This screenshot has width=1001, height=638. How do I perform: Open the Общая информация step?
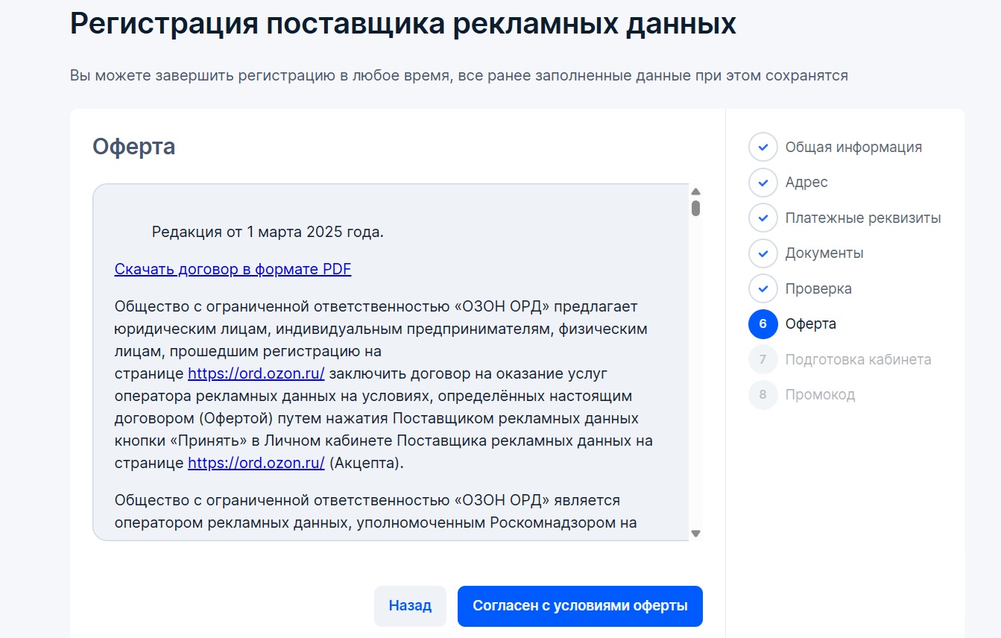pyautogui.click(x=853, y=147)
